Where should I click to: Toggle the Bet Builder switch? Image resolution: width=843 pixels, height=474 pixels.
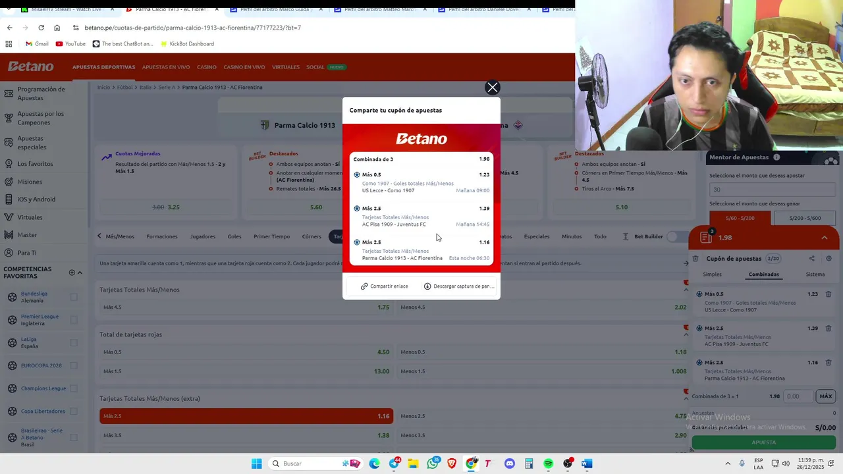pyautogui.click(x=676, y=236)
